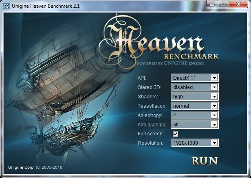Open the Shaders quality dropdown
This screenshot has height=178, width=251.
[x=195, y=97]
